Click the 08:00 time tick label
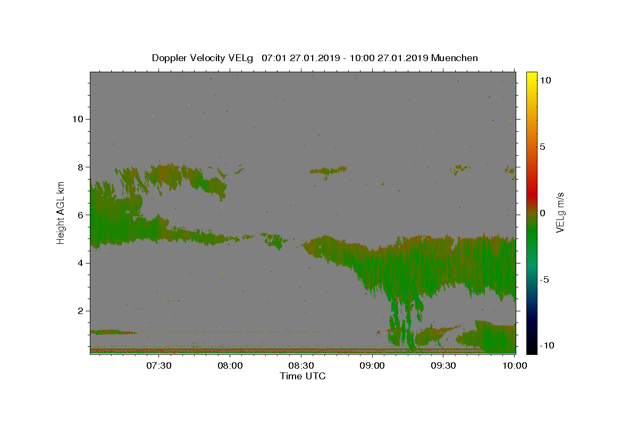This screenshot has height=425, width=638. (230, 365)
